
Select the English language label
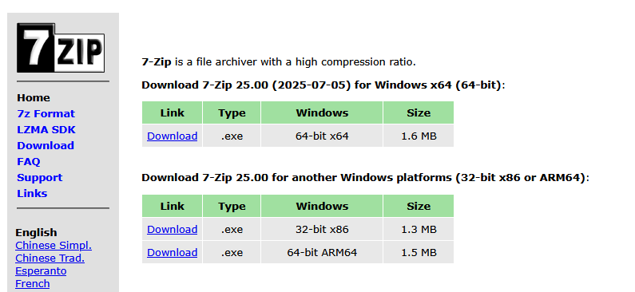pyautogui.click(x=36, y=232)
